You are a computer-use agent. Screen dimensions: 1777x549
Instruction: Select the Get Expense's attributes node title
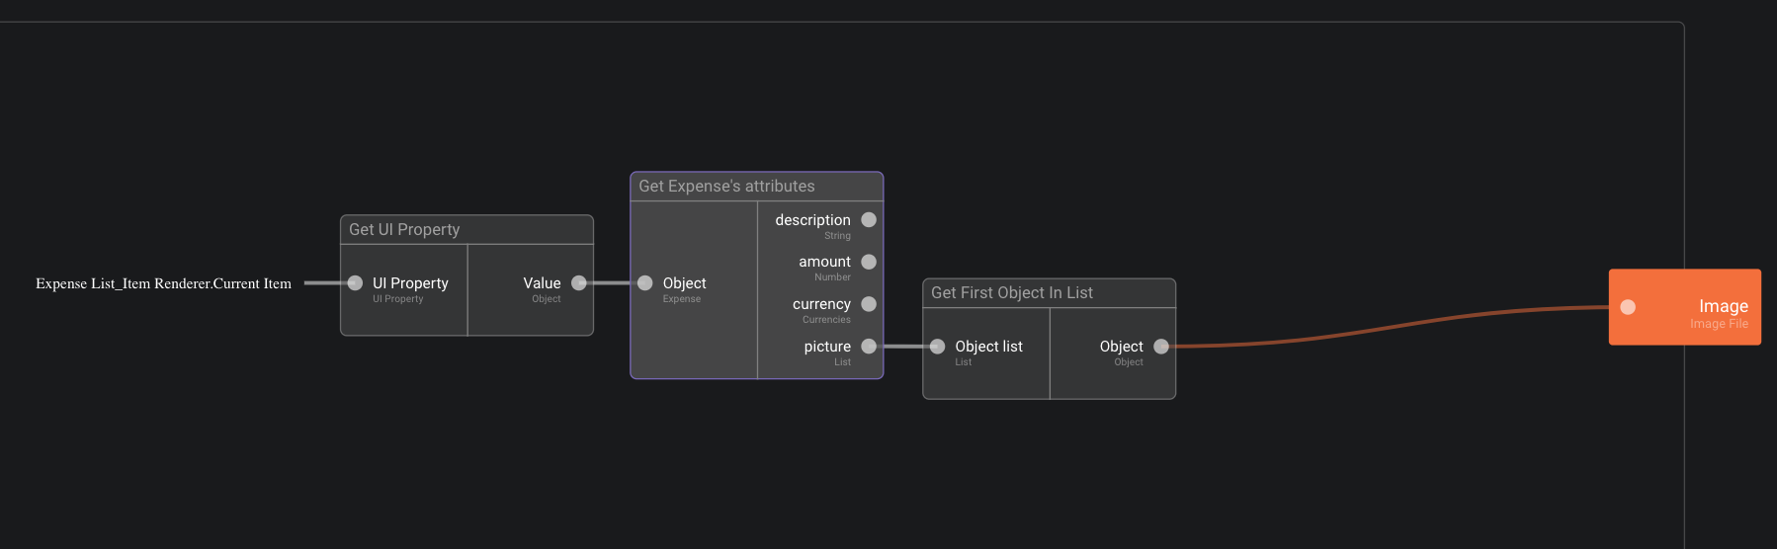[x=726, y=187]
